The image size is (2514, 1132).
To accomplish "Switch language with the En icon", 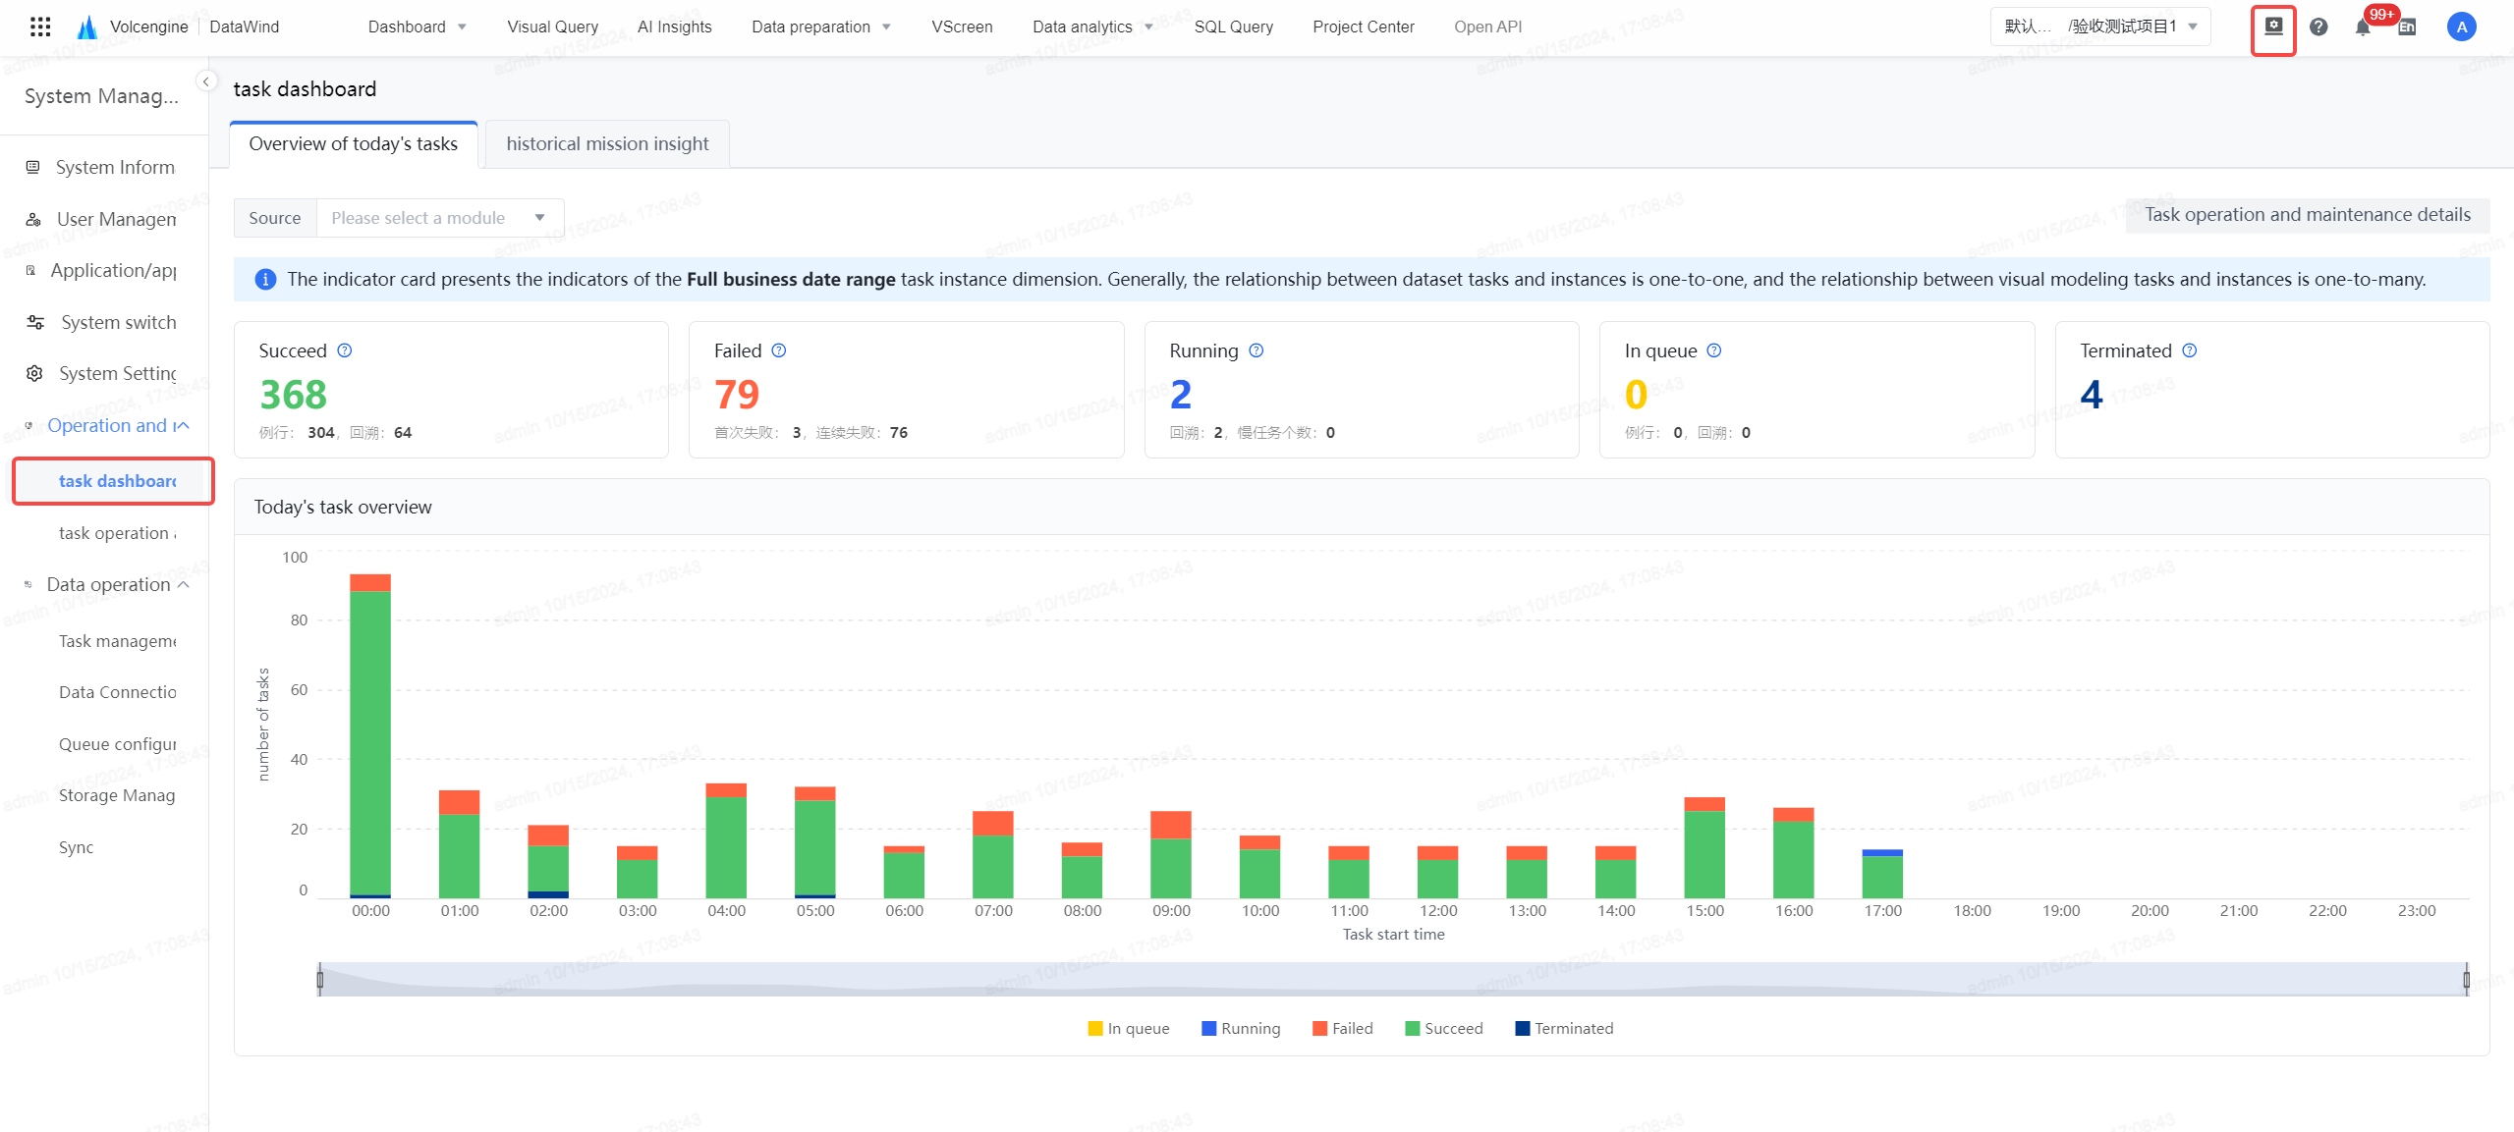I will (2407, 27).
